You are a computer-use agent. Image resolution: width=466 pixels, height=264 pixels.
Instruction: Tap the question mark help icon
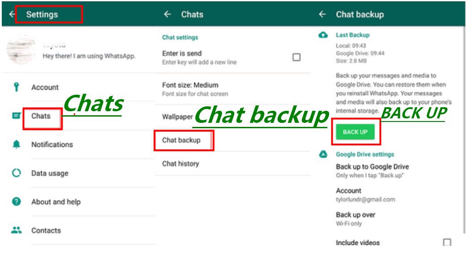(17, 201)
